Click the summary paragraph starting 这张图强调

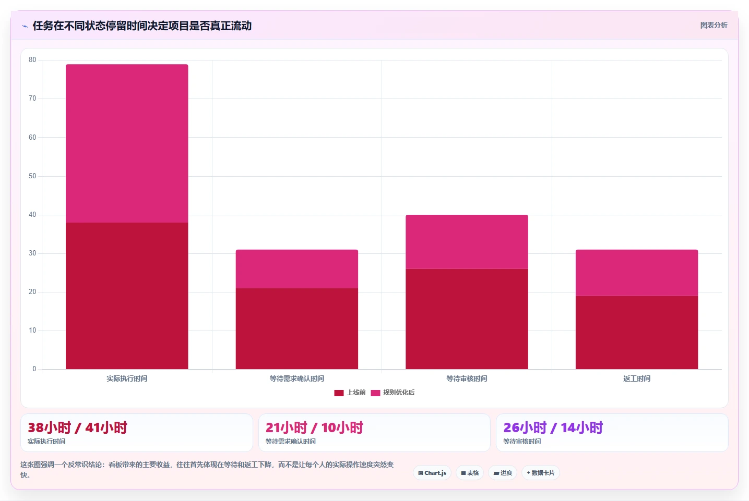point(207,470)
